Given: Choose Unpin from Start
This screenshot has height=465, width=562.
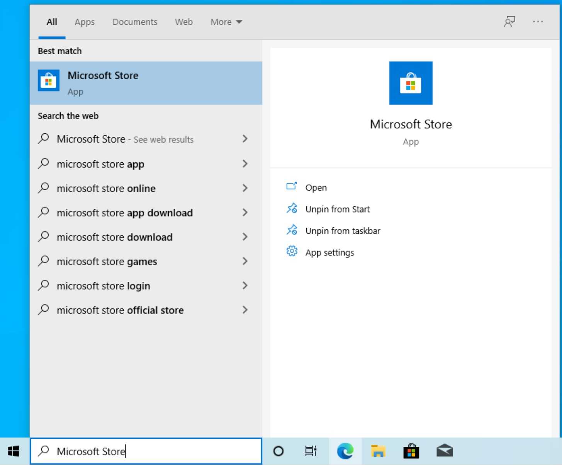Looking at the screenshot, I should pos(337,209).
